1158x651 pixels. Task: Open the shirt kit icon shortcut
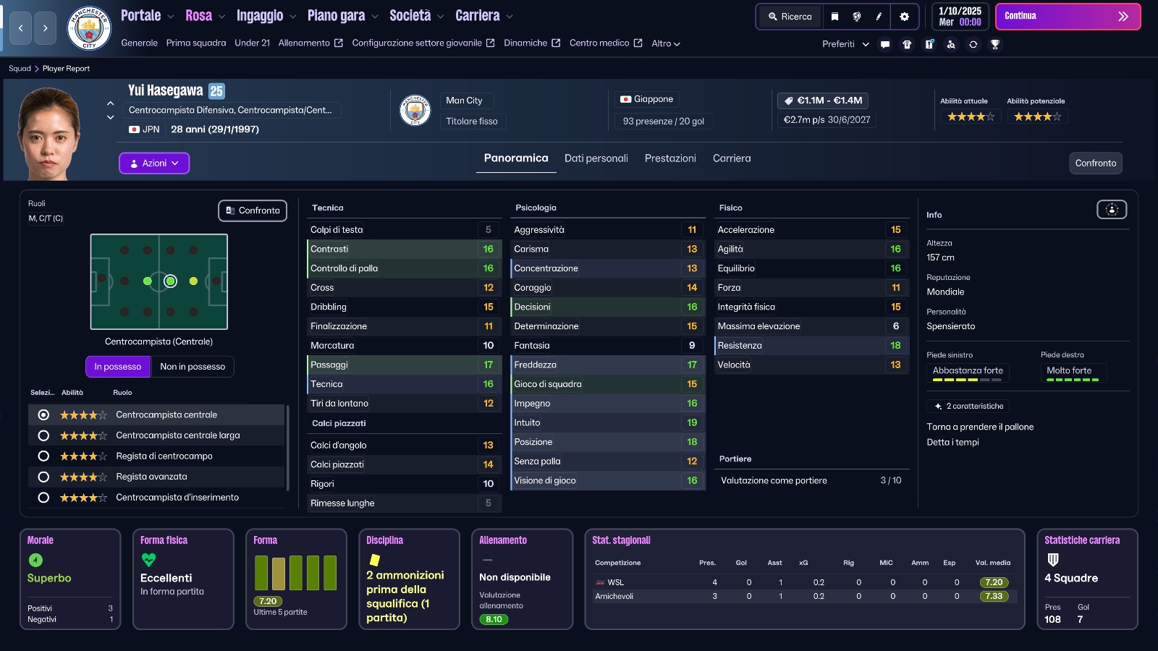click(x=907, y=44)
